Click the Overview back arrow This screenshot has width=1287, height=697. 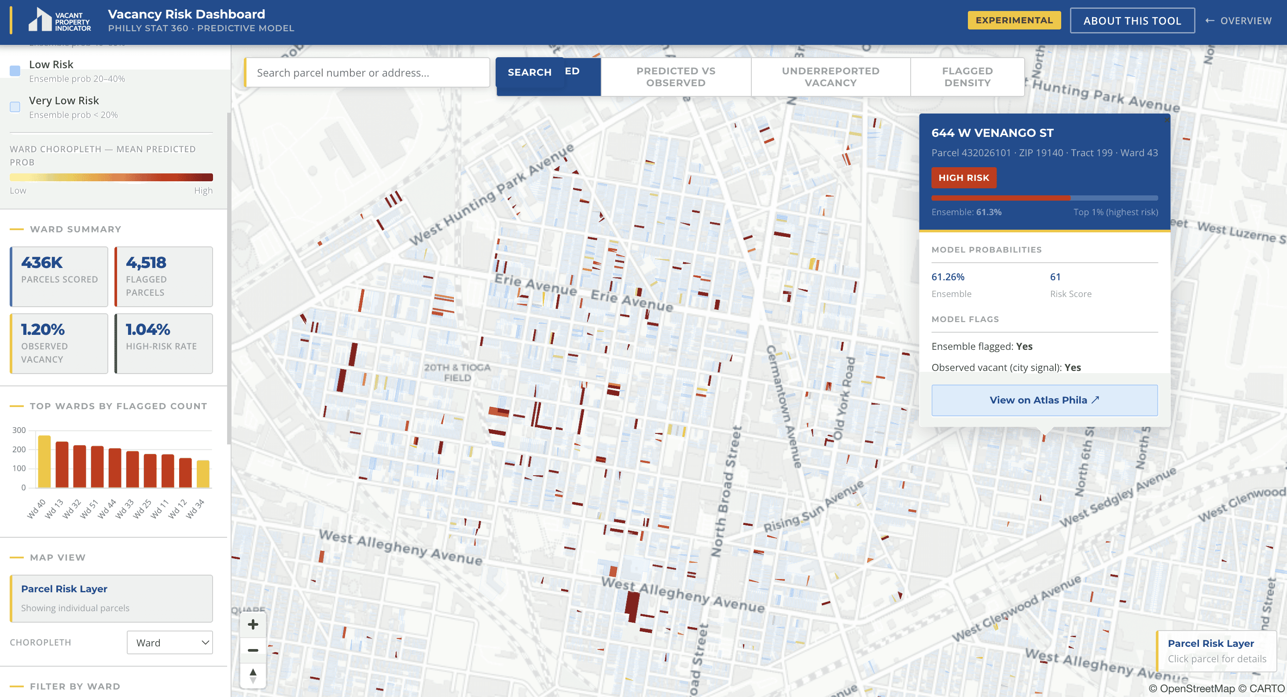[x=1210, y=21]
